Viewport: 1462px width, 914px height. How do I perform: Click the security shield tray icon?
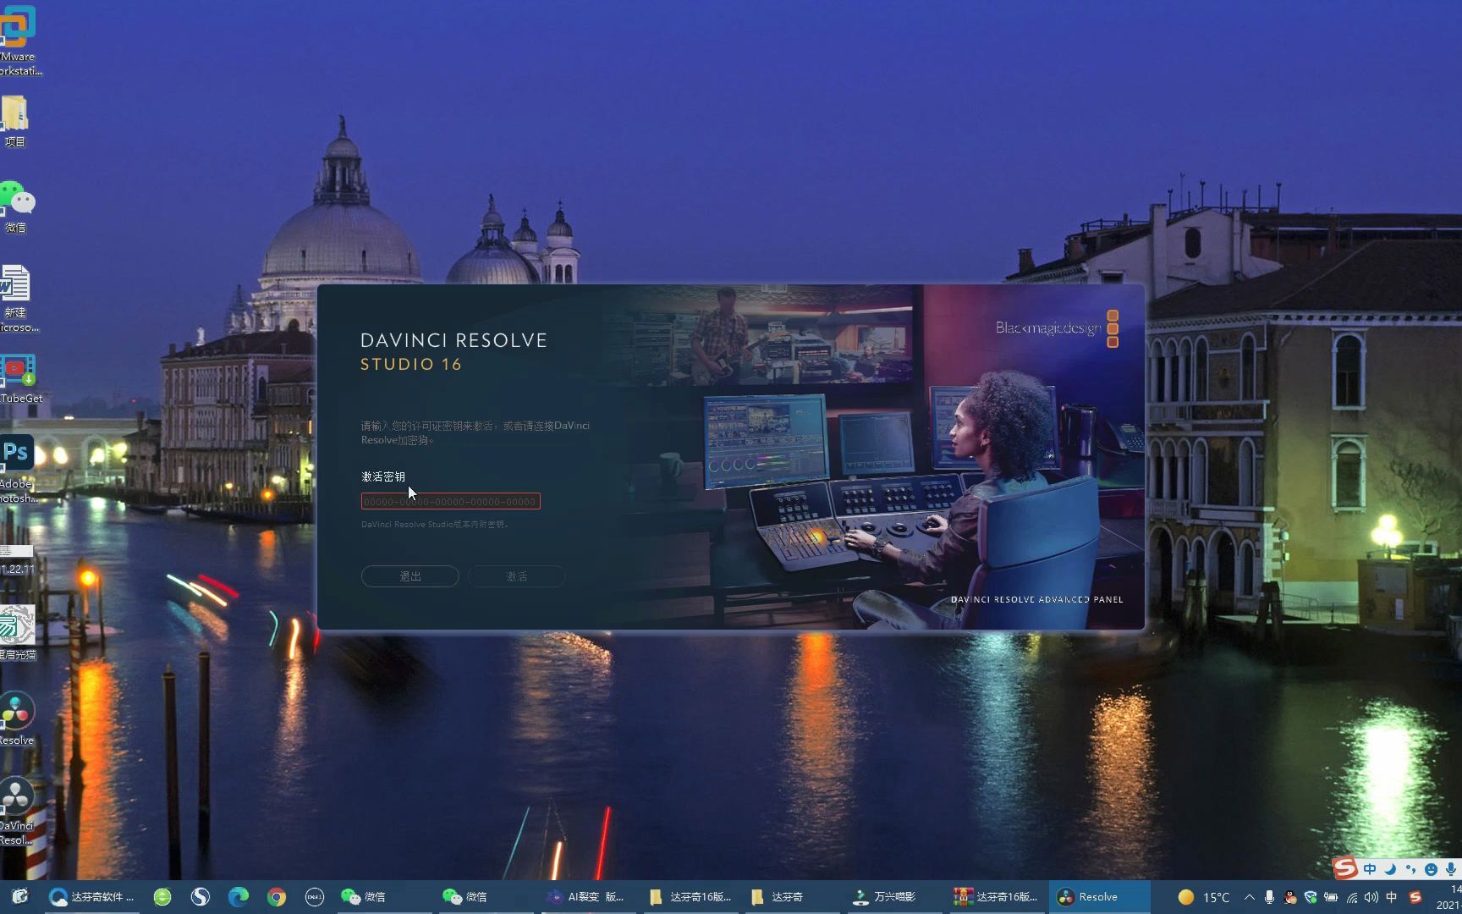click(x=1311, y=897)
